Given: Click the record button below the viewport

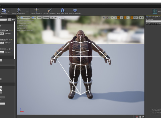Looking at the screenshot, I should click(137, 117).
